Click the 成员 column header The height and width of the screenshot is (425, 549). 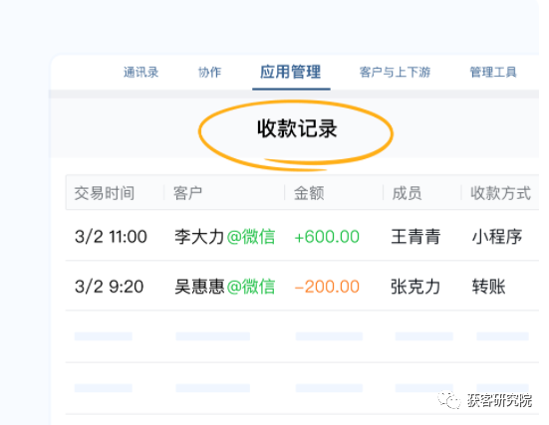tap(407, 193)
